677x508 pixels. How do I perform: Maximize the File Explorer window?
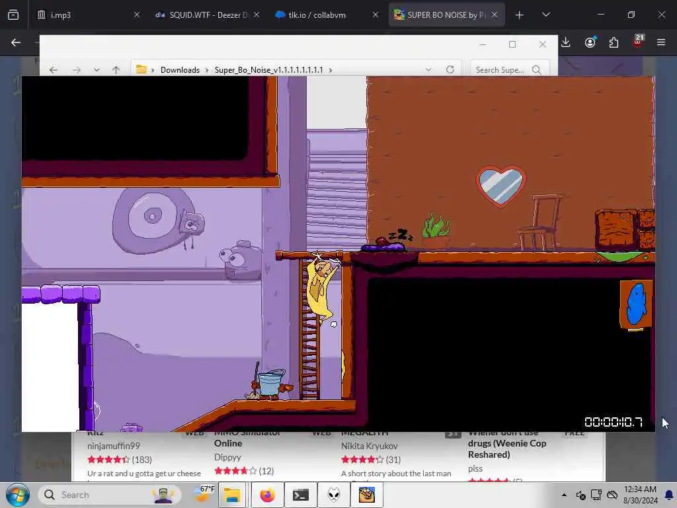(512, 44)
